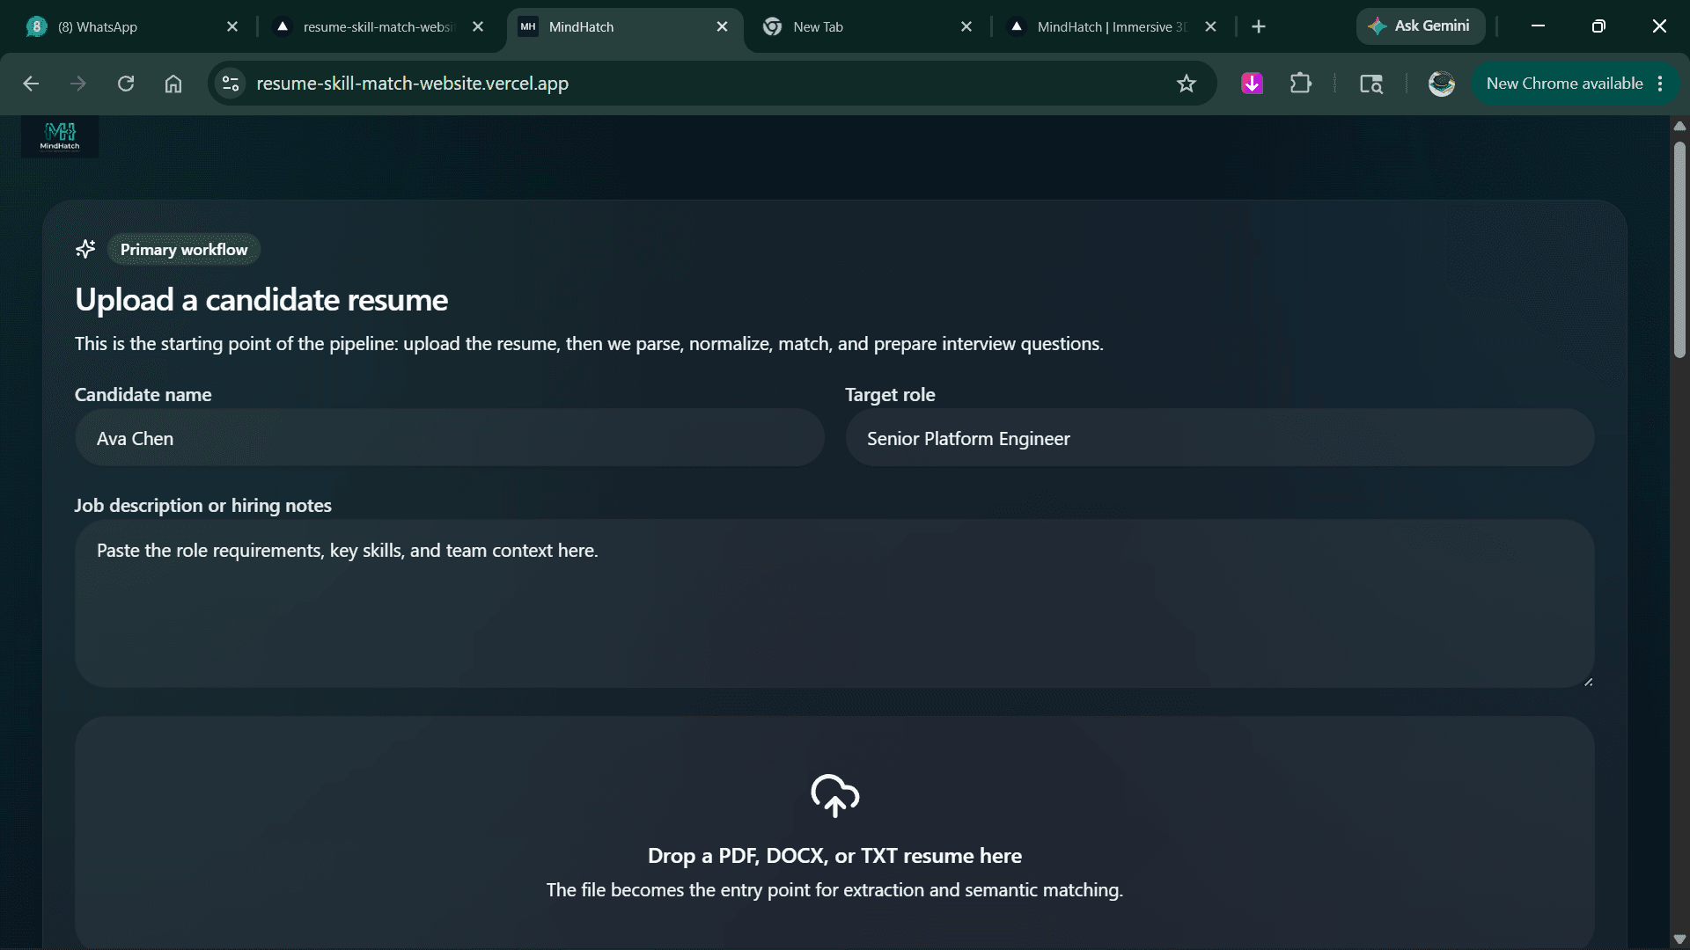Click the Google Lens search icon
This screenshot has height=950, width=1690.
coord(1371,84)
